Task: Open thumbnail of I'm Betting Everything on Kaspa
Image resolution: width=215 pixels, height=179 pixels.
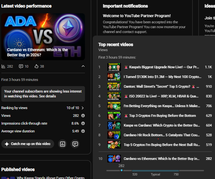Action: point(114,106)
